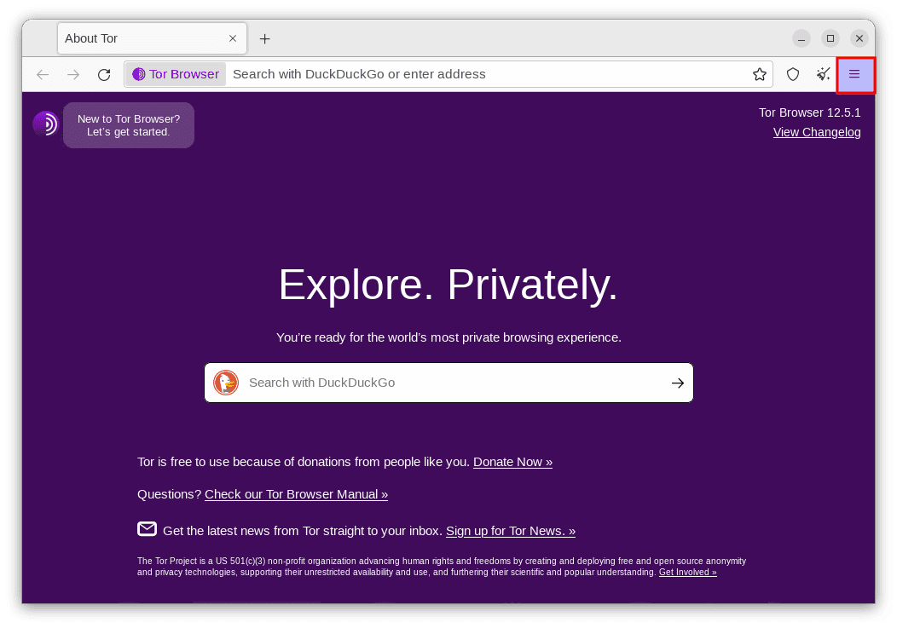Click the Tor Browser identity box
This screenshot has width=897, height=628.
coord(177,74)
